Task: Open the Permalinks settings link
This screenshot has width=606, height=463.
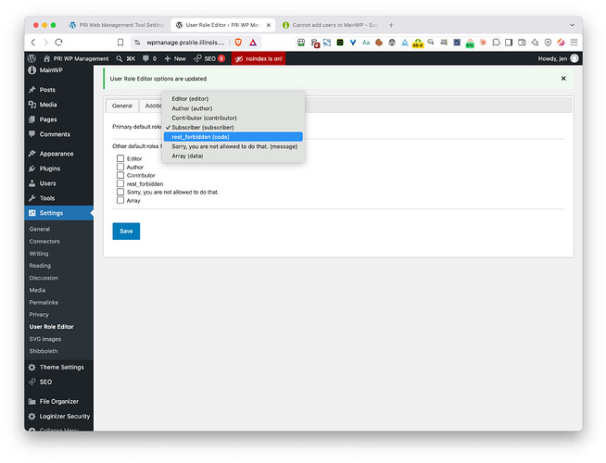Action: pyautogui.click(x=44, y=302)
